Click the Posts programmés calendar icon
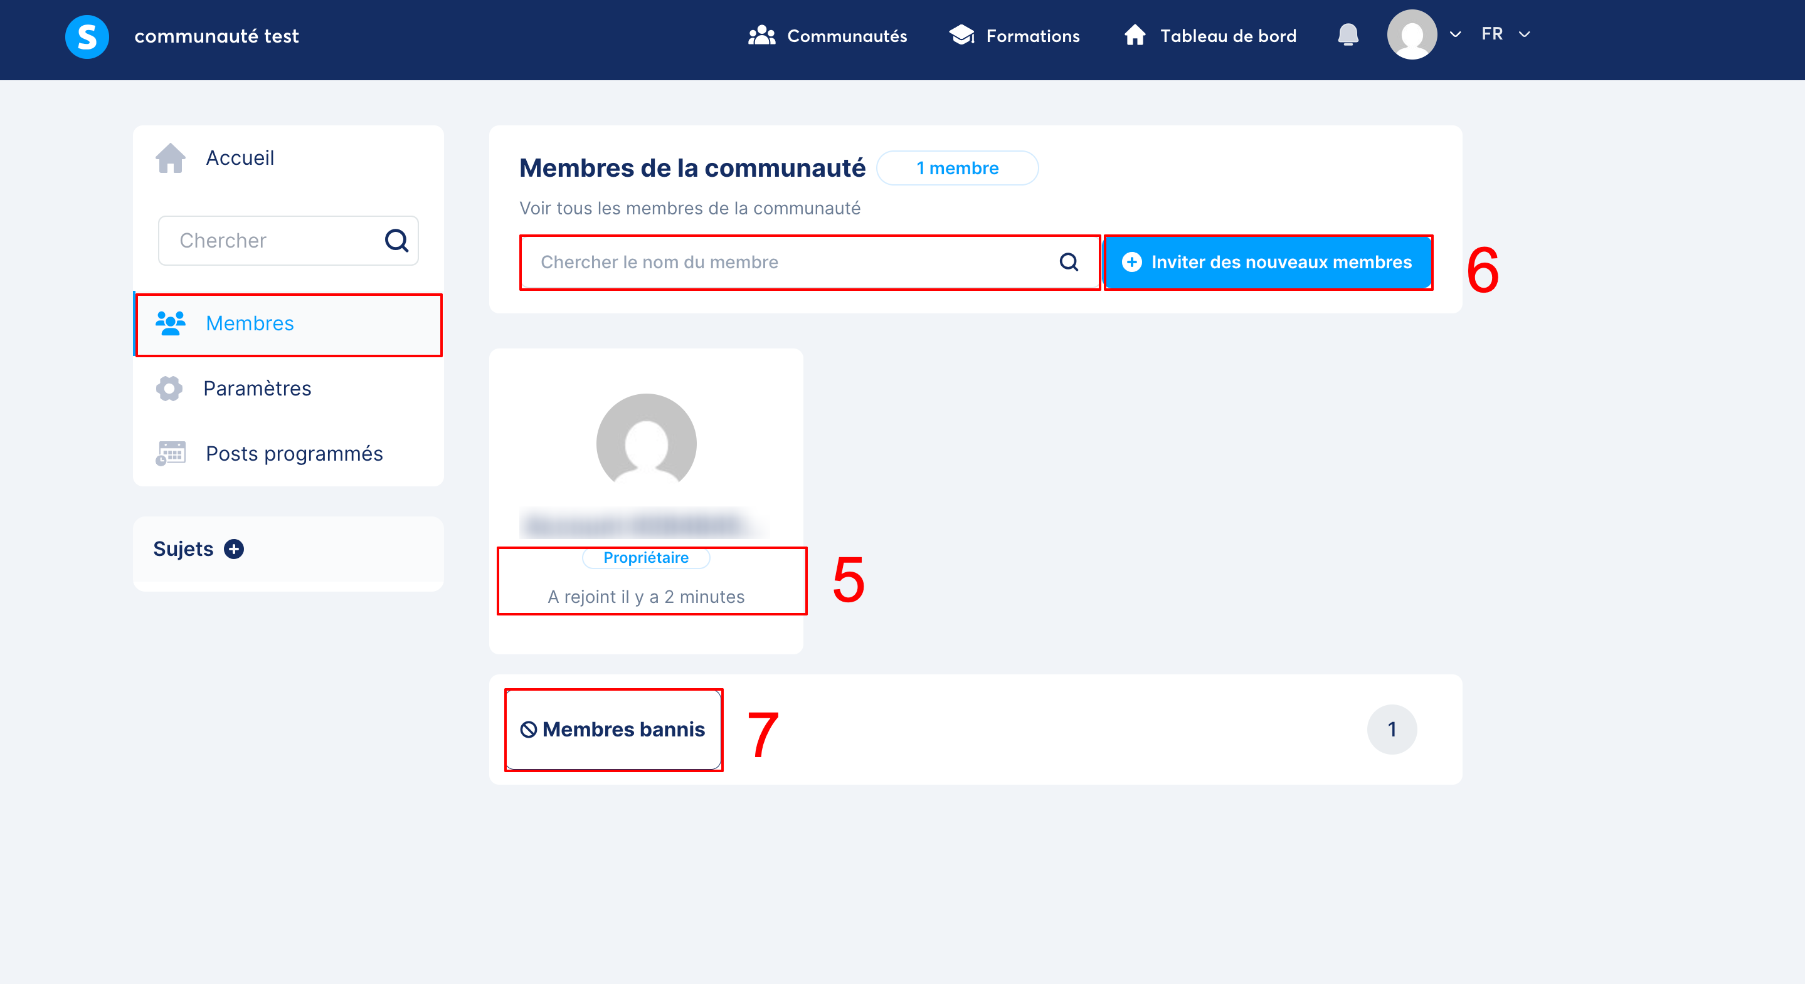 click(x=170, y=453)
